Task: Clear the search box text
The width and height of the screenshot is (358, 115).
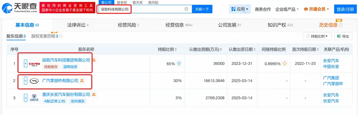Action: pyautogui.click(x=186, y=9)
